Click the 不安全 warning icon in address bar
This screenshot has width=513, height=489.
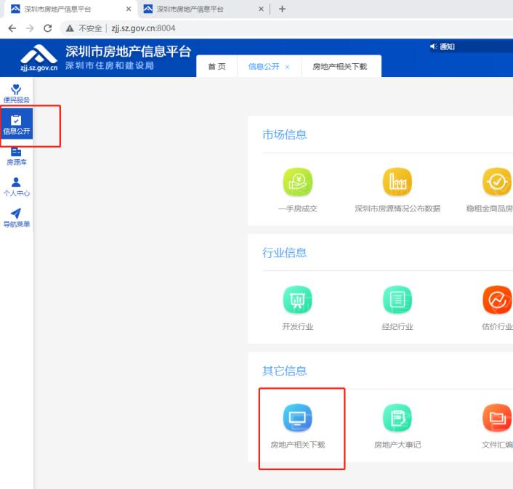click(x=70, y=28)
